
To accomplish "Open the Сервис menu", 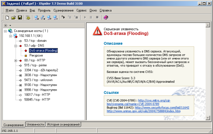I will click(82, 11).
